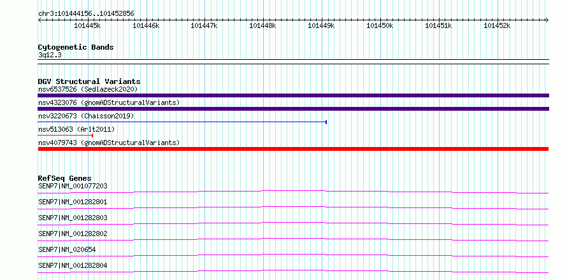Click the magenta intron line of NM_001282802
Image resolution: width=567 pixels, height=280 pixels.
pyautogui.click(x=293, y=239)
